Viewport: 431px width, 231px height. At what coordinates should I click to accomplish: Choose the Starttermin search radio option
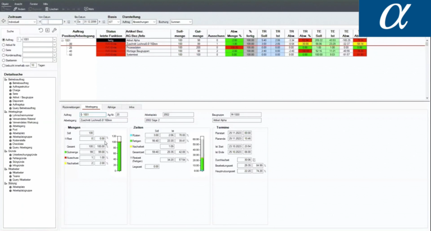[x=3, y=60]
